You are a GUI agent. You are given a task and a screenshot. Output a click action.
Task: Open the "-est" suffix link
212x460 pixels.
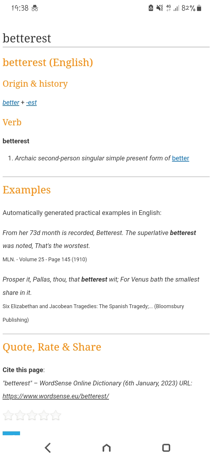tap(32, 102)
